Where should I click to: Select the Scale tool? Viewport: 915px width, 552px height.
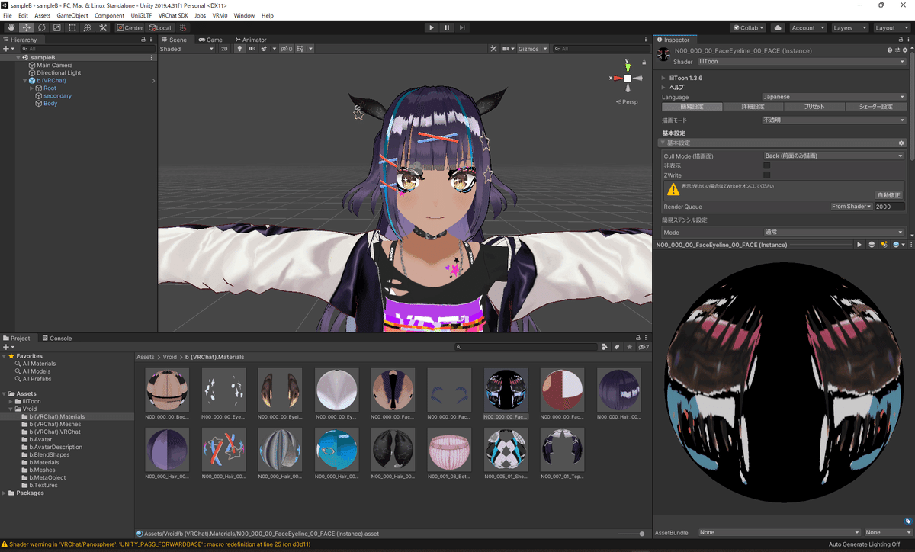point(57,27)
